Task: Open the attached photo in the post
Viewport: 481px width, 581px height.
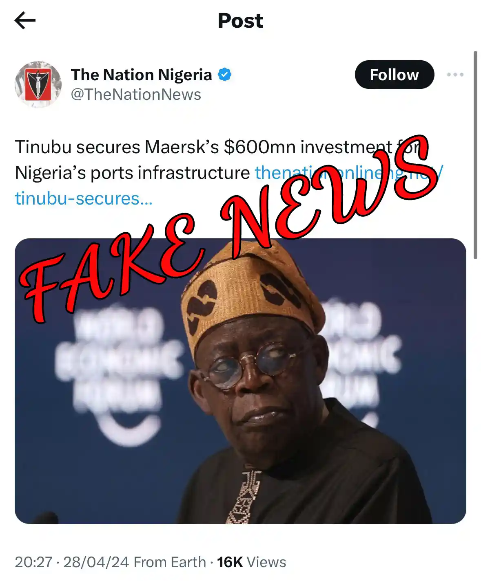Action: [x=240, y=381]
